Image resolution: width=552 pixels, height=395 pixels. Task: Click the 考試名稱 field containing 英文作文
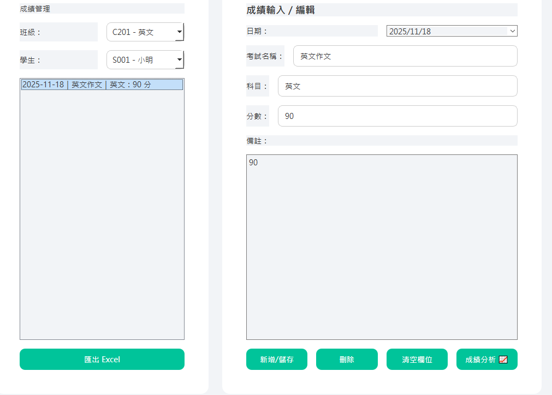pos(405,56)
